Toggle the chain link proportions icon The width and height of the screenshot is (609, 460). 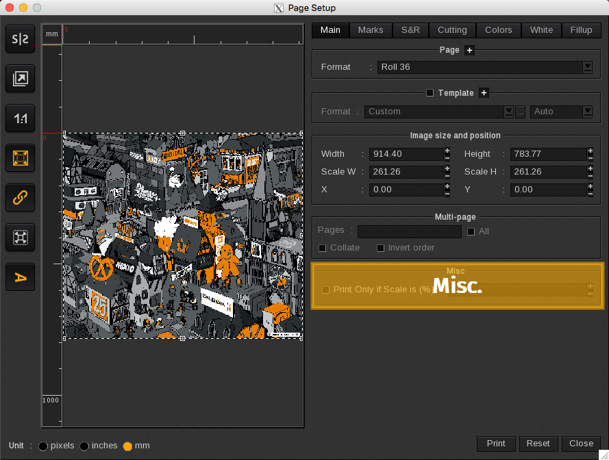pos(21,198)
